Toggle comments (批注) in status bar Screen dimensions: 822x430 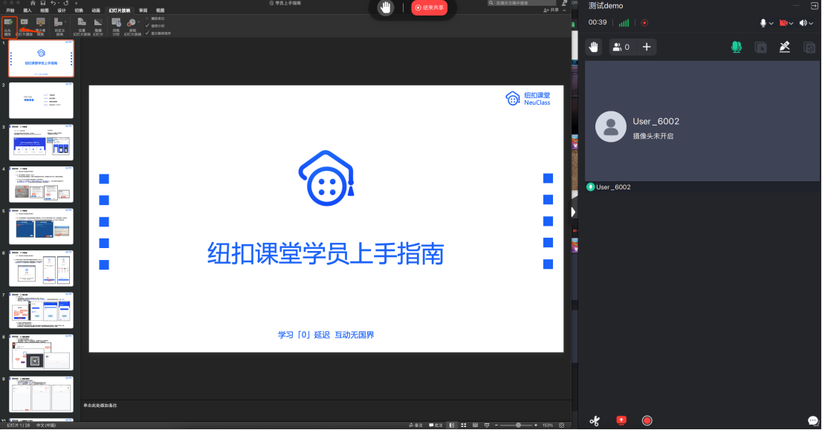436,426
